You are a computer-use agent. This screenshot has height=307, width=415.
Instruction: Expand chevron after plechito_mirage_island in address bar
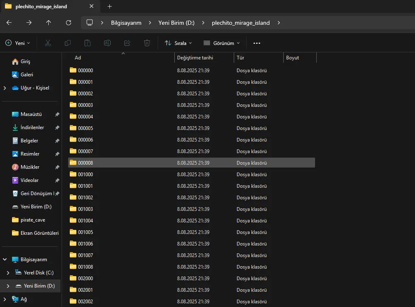click(x=279, y=23)
